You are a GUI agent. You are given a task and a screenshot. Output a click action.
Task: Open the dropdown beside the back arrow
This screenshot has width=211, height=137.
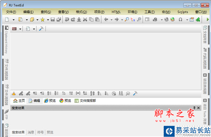[x=111, y=20]
